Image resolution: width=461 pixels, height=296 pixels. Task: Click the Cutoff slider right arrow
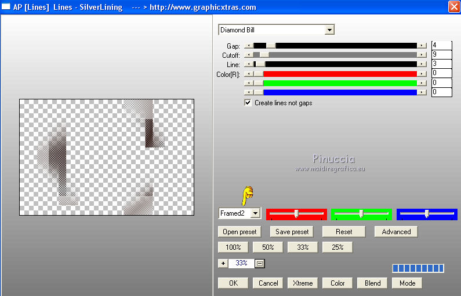(422, 55)
